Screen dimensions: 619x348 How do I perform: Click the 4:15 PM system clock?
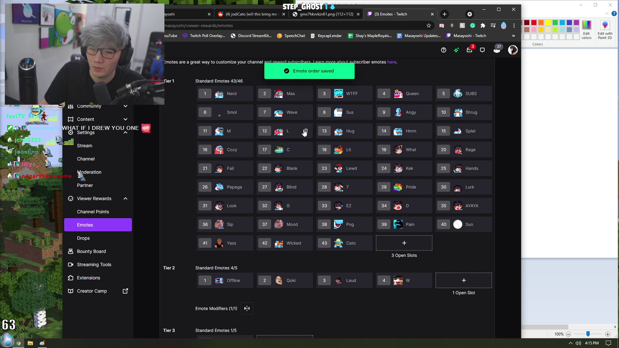[x=592, y=343]
